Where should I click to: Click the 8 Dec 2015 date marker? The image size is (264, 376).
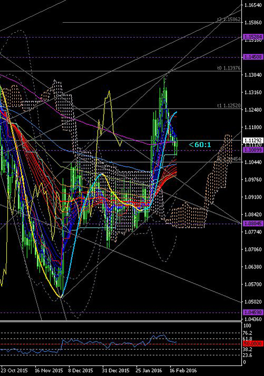(x=81, y=371)
